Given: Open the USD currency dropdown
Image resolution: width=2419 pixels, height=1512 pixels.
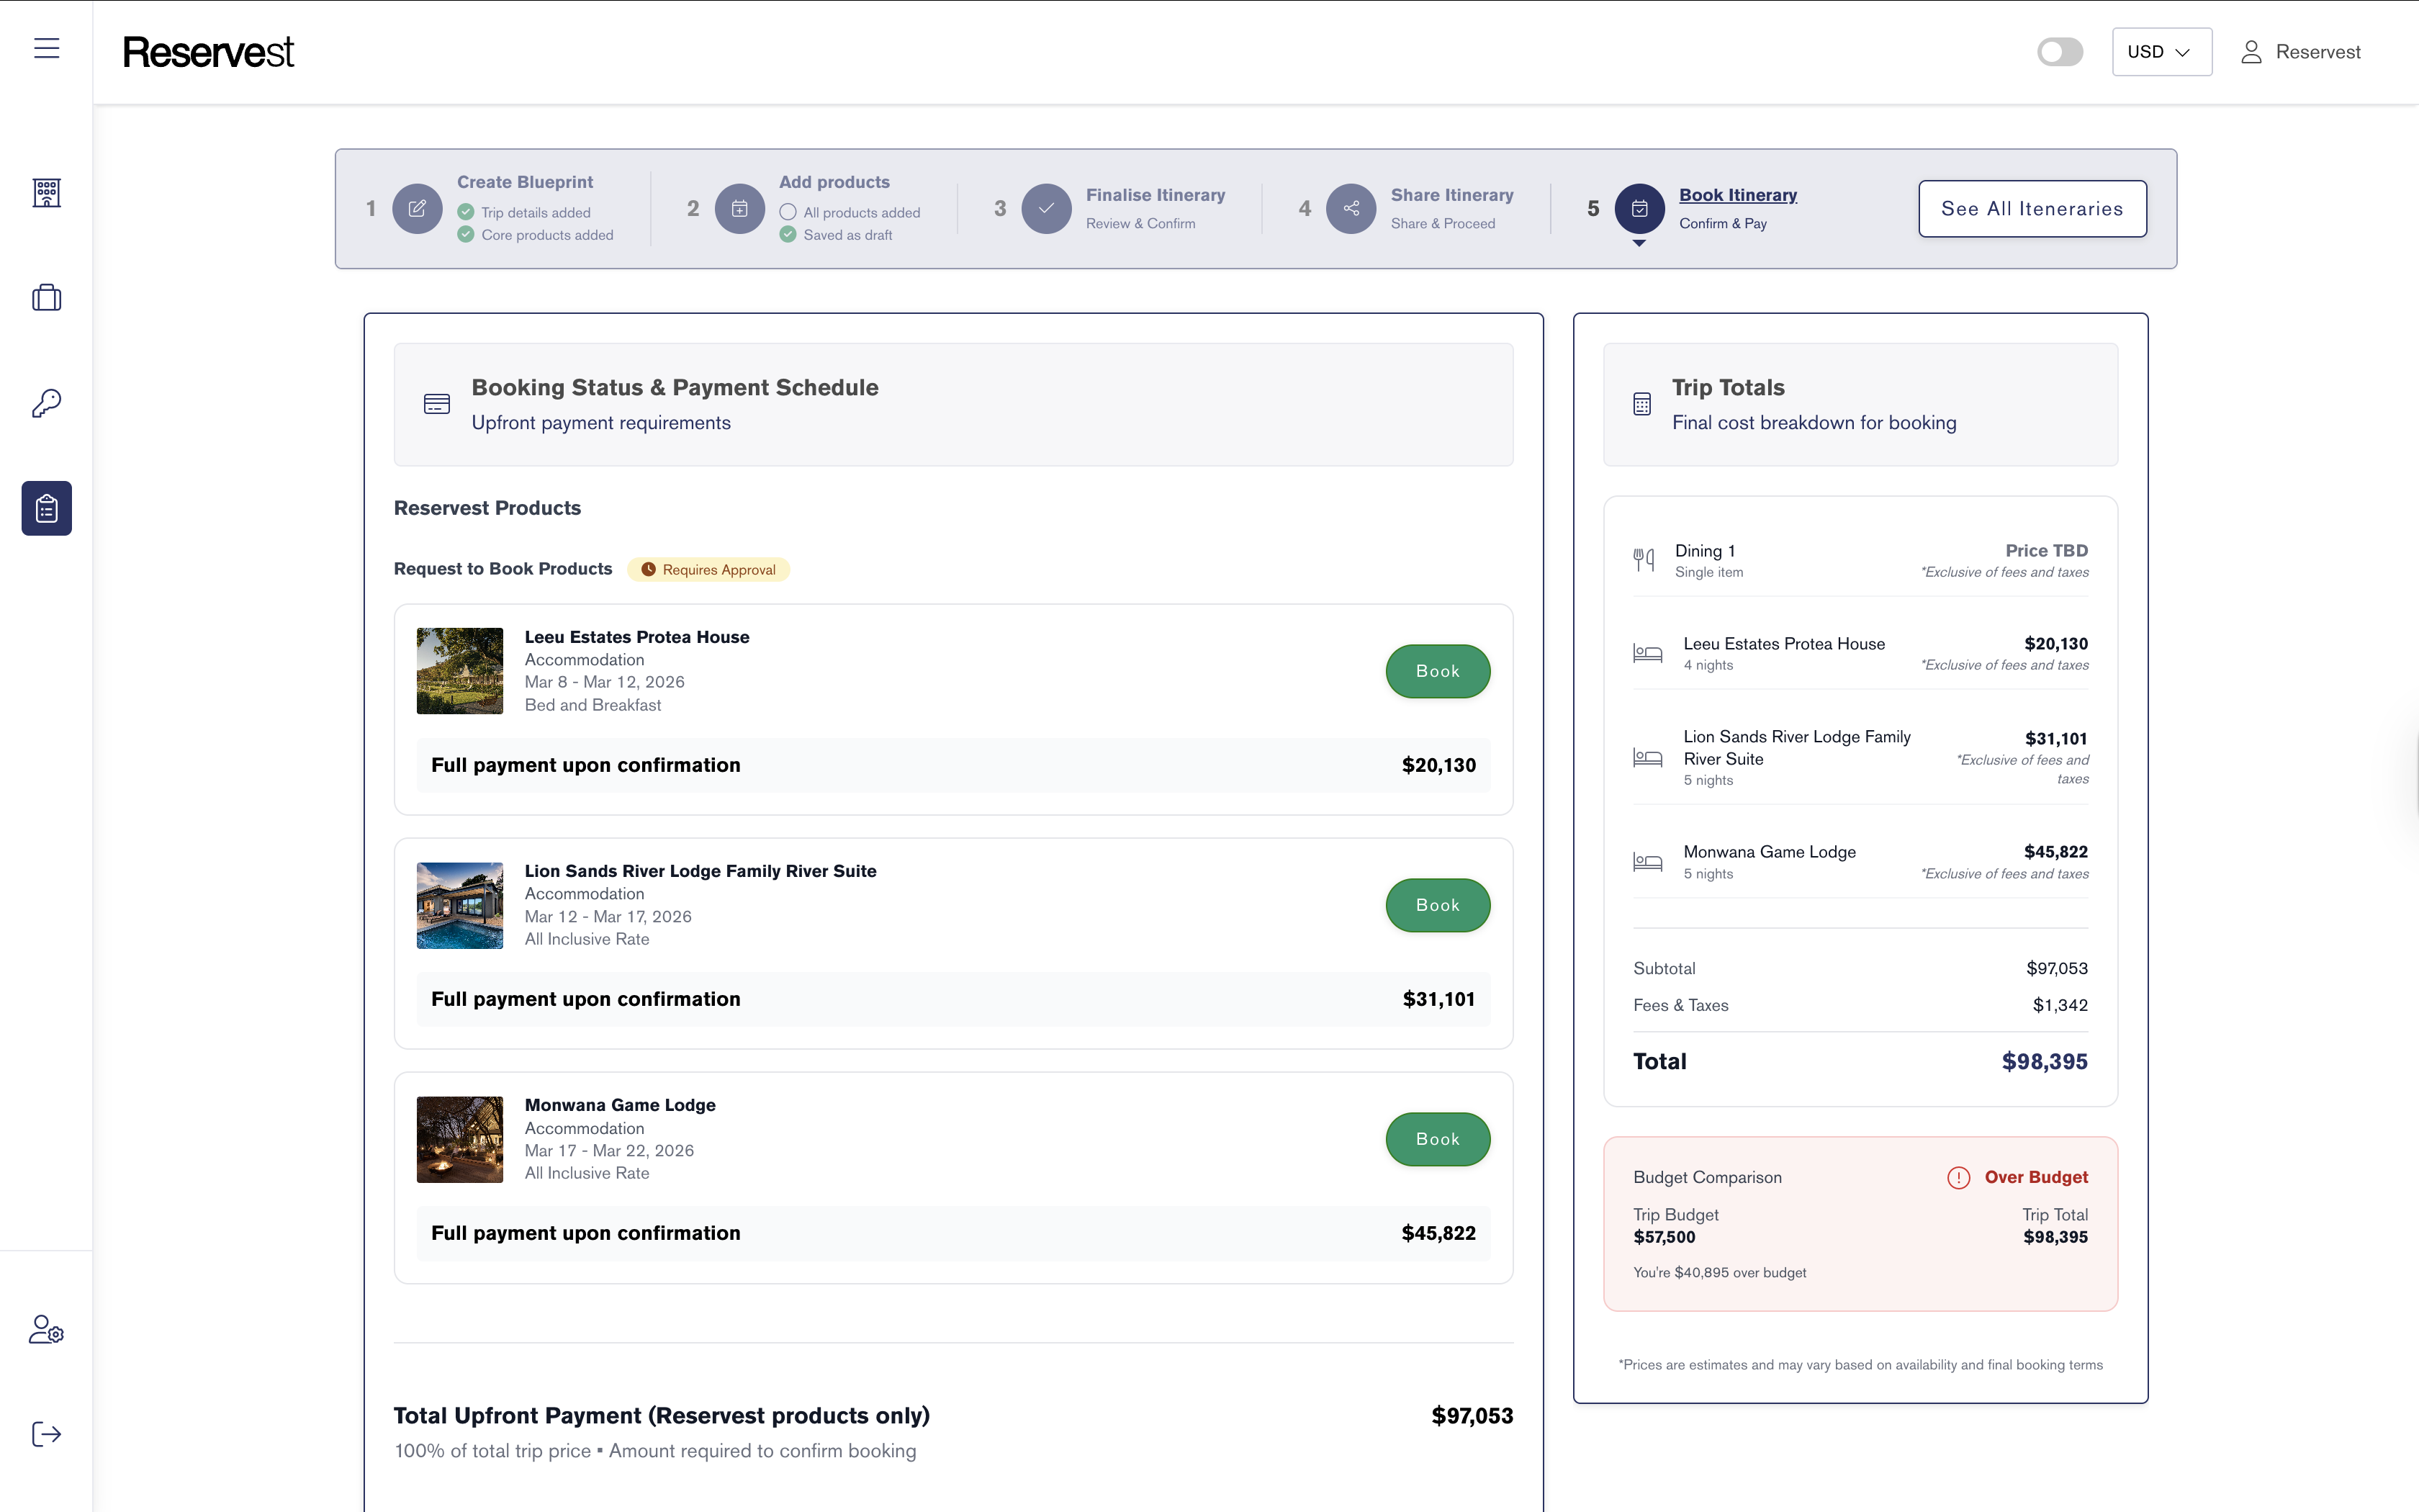Looking at the screenshot, I should click(x=2160, y=52).
